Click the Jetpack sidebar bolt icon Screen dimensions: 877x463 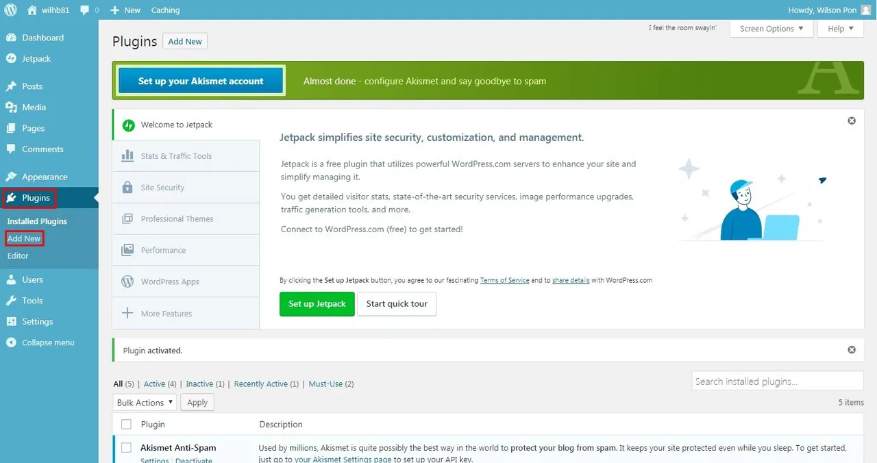point(11,58)
